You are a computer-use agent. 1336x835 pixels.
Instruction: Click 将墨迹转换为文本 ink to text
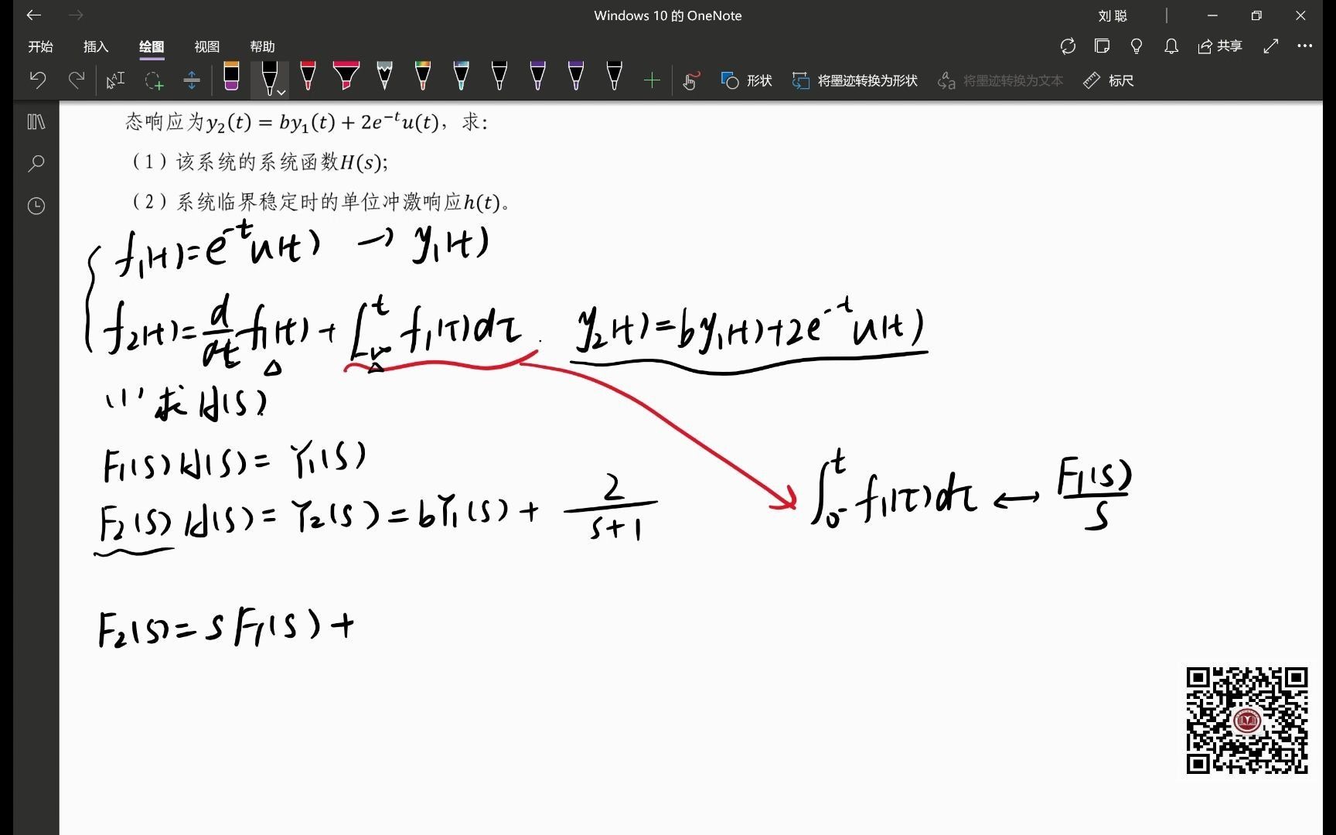pos(1000,80)
